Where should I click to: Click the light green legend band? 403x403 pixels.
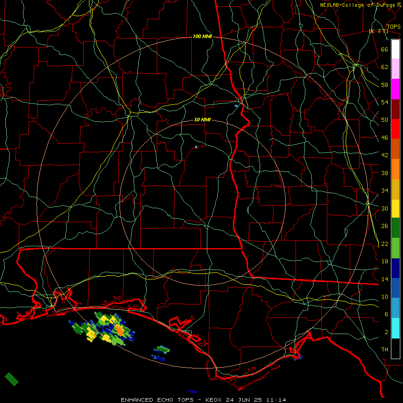(x=395, y=248)
